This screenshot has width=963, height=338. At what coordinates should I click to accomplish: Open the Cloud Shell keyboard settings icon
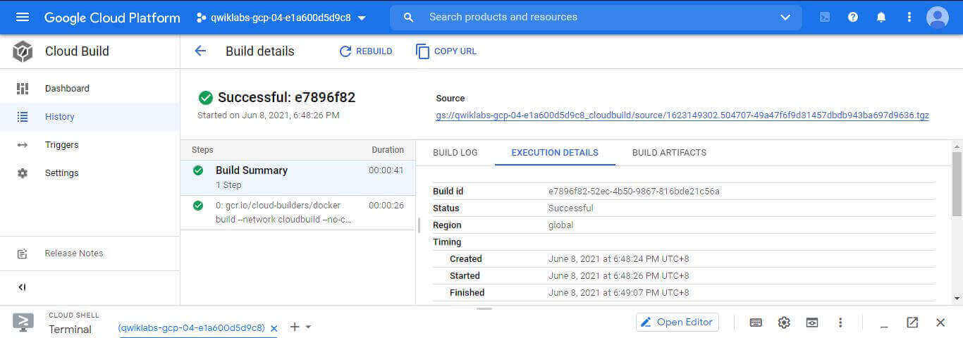(756, 323)
